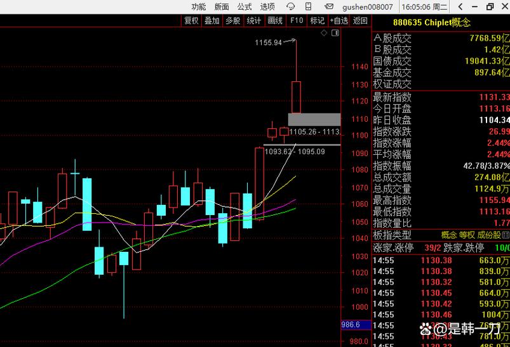Toggle 叠加 overlay on the chart

click(x=212, y=20)
